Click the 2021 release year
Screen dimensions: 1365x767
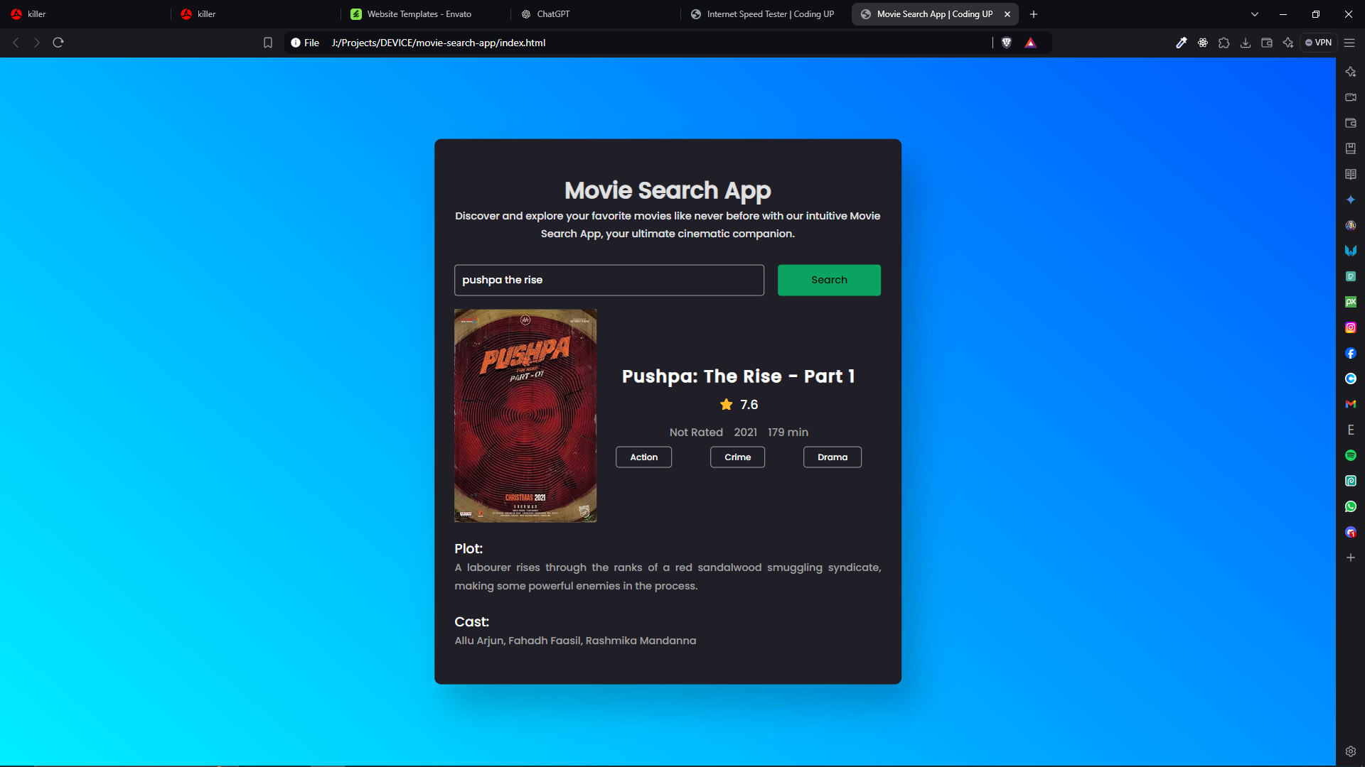(x=745, y=432)
